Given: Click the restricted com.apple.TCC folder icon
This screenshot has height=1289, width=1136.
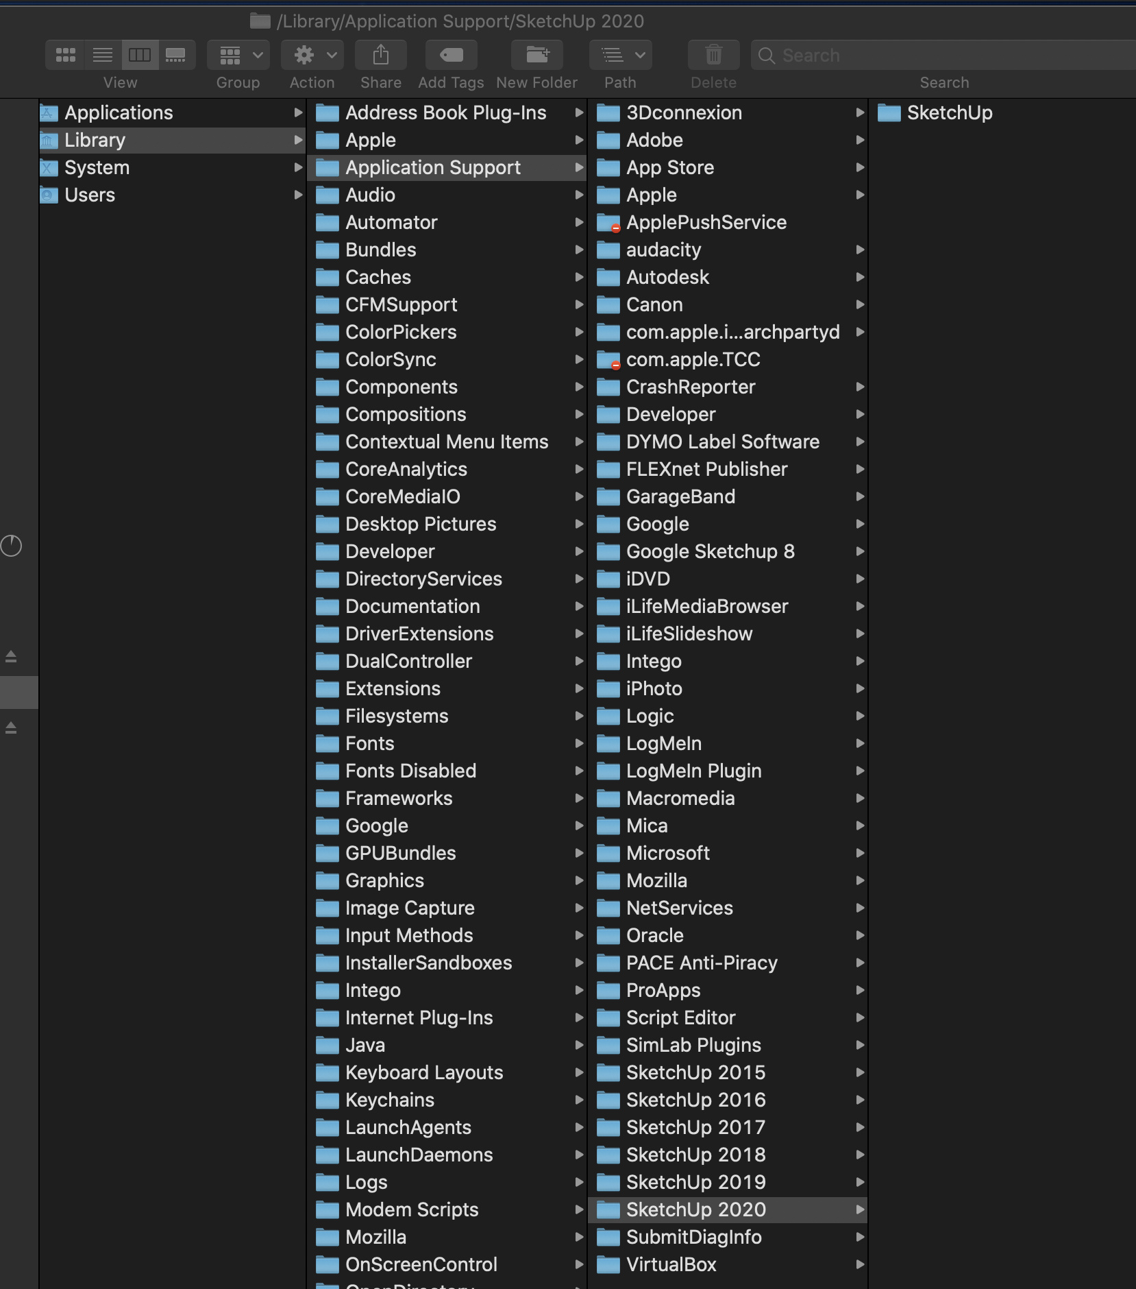Looking at the screenshot, I should pyautogui.click(x=608, y=360).
